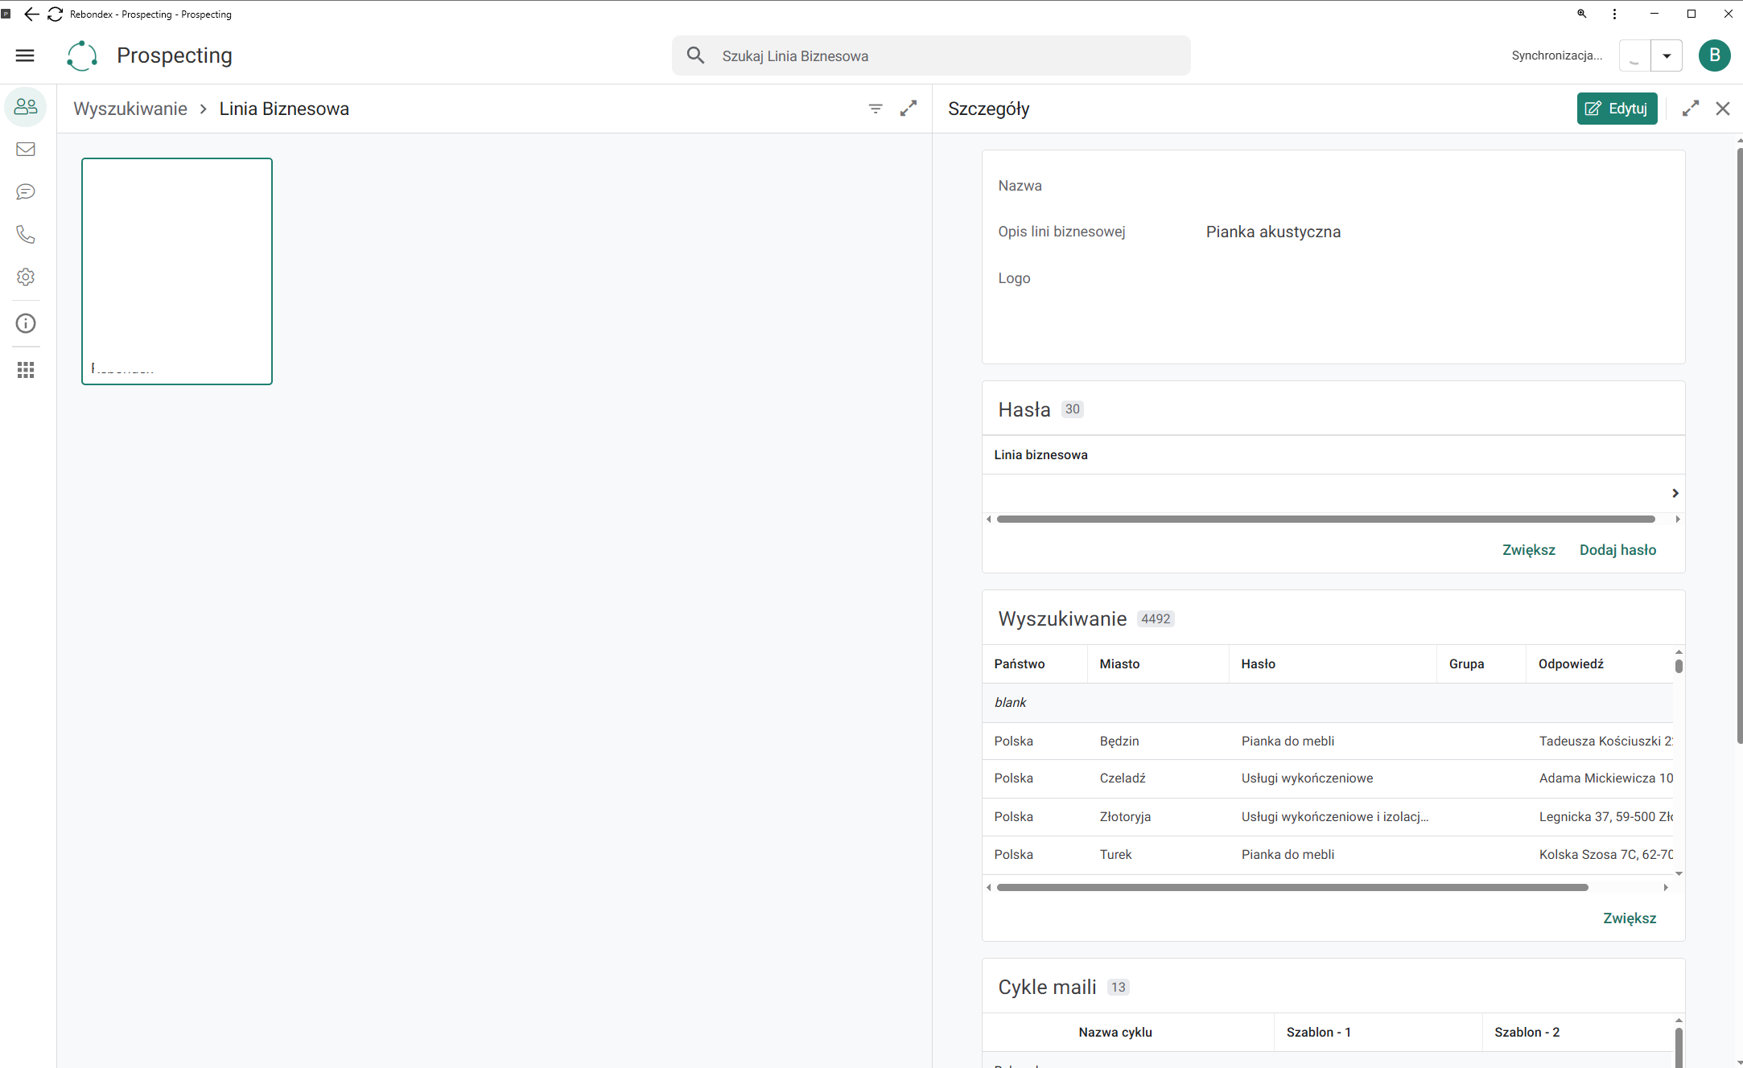Open the phone calls sidebar icon

coord(26,235)
